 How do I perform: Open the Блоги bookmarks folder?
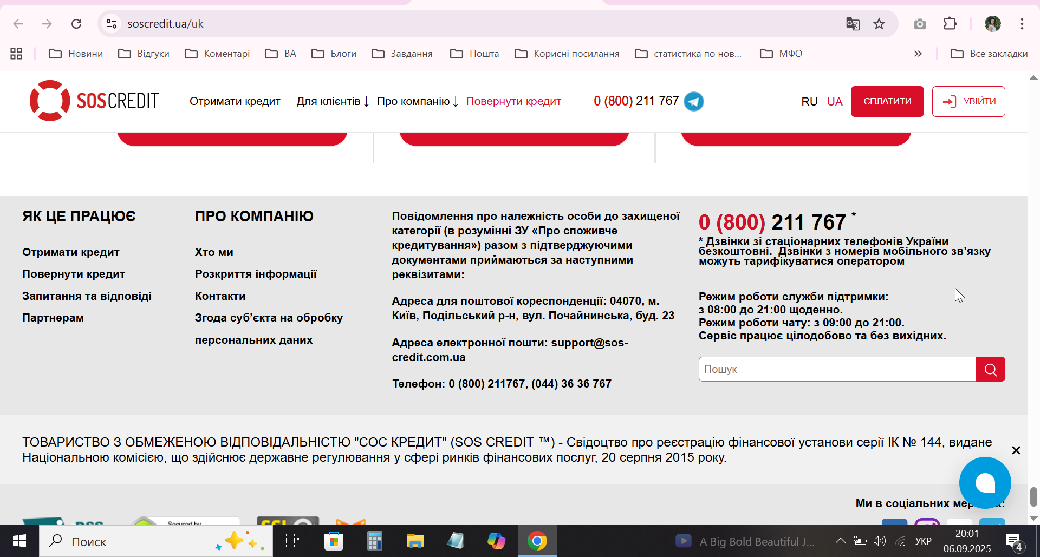(334, 54)
